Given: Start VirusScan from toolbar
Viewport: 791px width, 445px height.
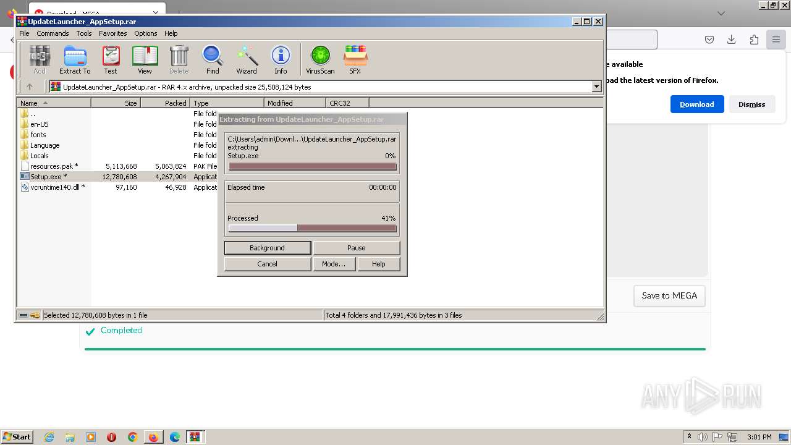Looking at the screenshot, I should click(x=320, y=60).
